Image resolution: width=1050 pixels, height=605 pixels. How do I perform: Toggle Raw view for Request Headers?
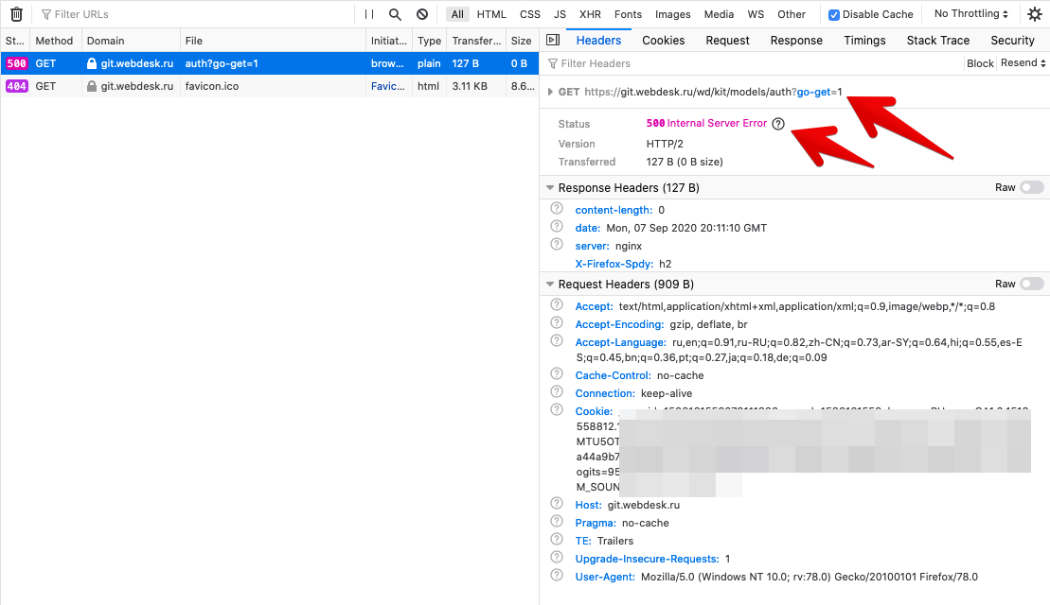tap(1031, 284)
